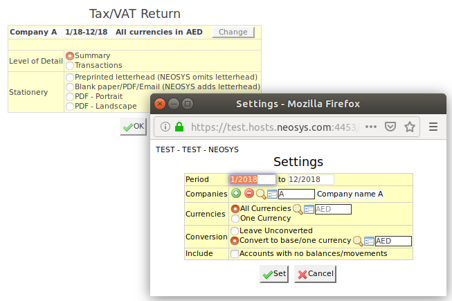Viewport: 452px width, 301px height.
Task: Choose Leave Unconverted conversion option
Action: (235, 231)
